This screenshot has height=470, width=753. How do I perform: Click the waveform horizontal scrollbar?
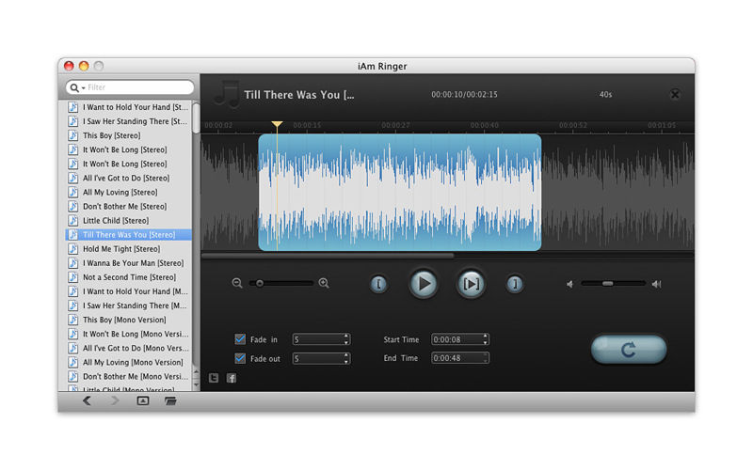(328, 256)
